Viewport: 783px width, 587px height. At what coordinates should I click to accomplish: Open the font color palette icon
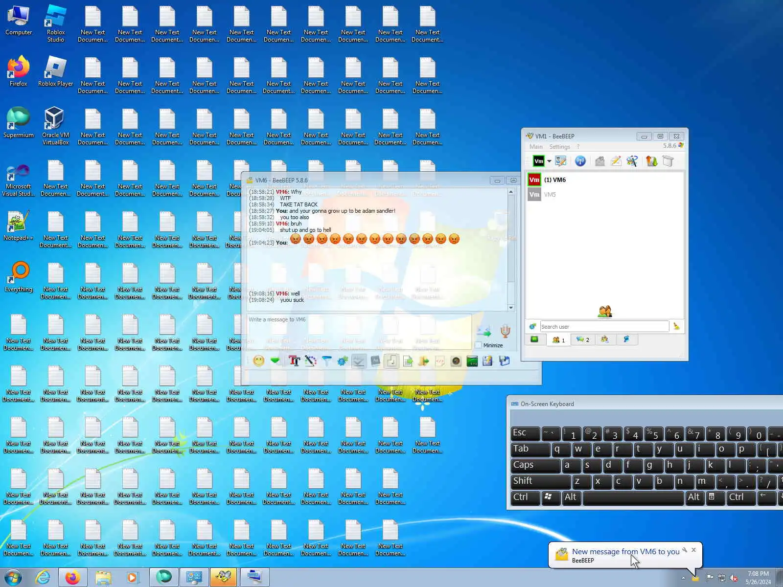click(x=310, y=361)
